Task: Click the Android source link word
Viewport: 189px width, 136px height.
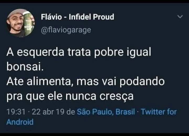Action: (20, 122)
